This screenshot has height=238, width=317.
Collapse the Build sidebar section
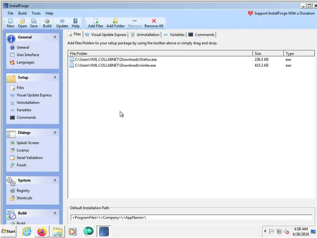click(55, 213)
